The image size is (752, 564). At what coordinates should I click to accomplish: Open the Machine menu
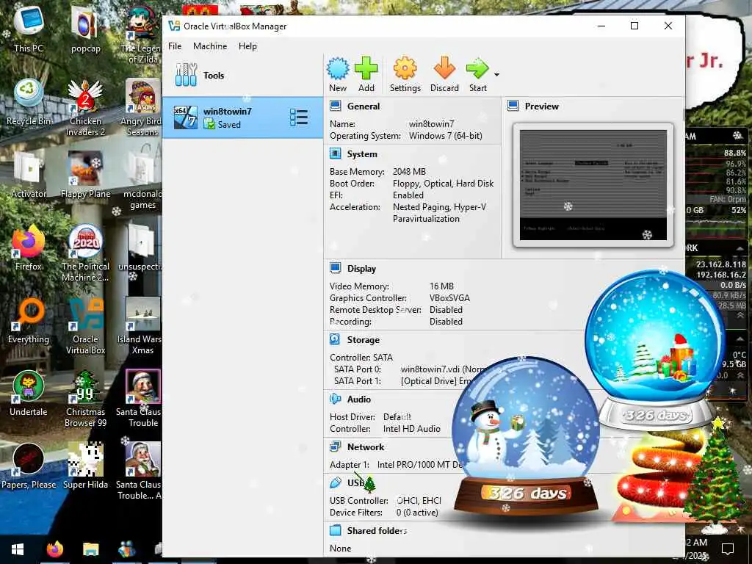(210, 46)
